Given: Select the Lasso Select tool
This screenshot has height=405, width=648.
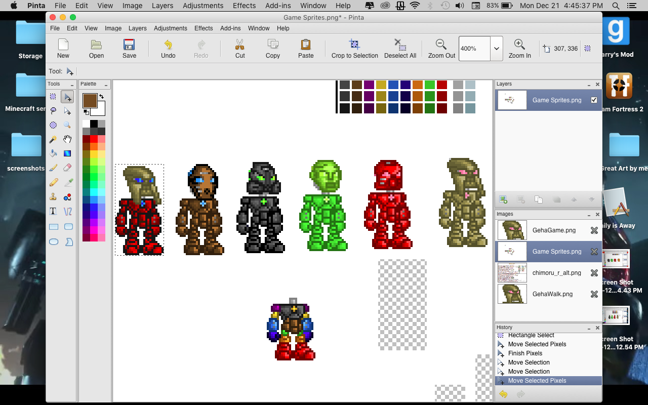Looking at the screenshot, I should click(53, 111).
